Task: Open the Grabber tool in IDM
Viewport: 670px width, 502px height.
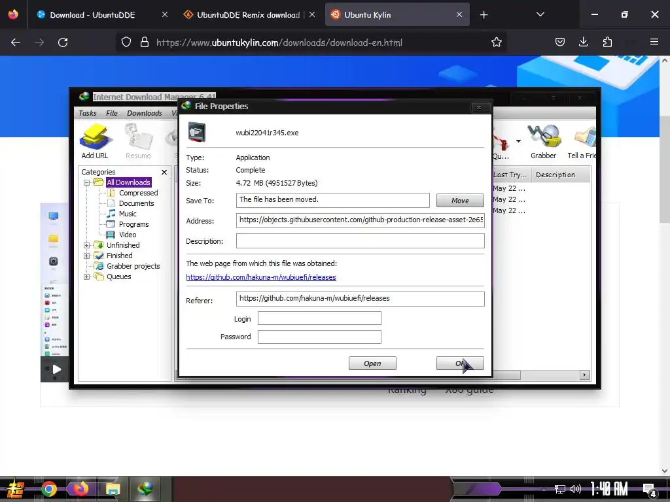Action: (543, 141)
